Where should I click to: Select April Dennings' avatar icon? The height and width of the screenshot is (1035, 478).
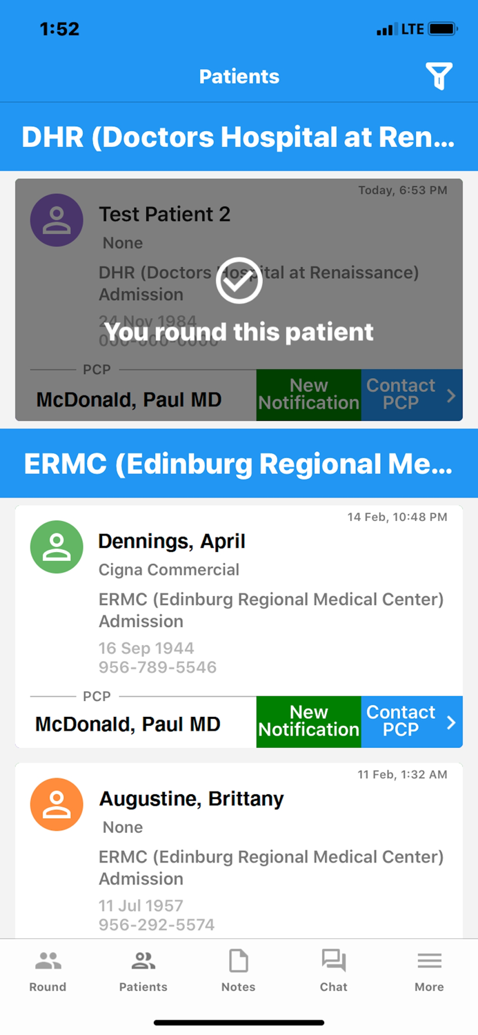(56, 546)
